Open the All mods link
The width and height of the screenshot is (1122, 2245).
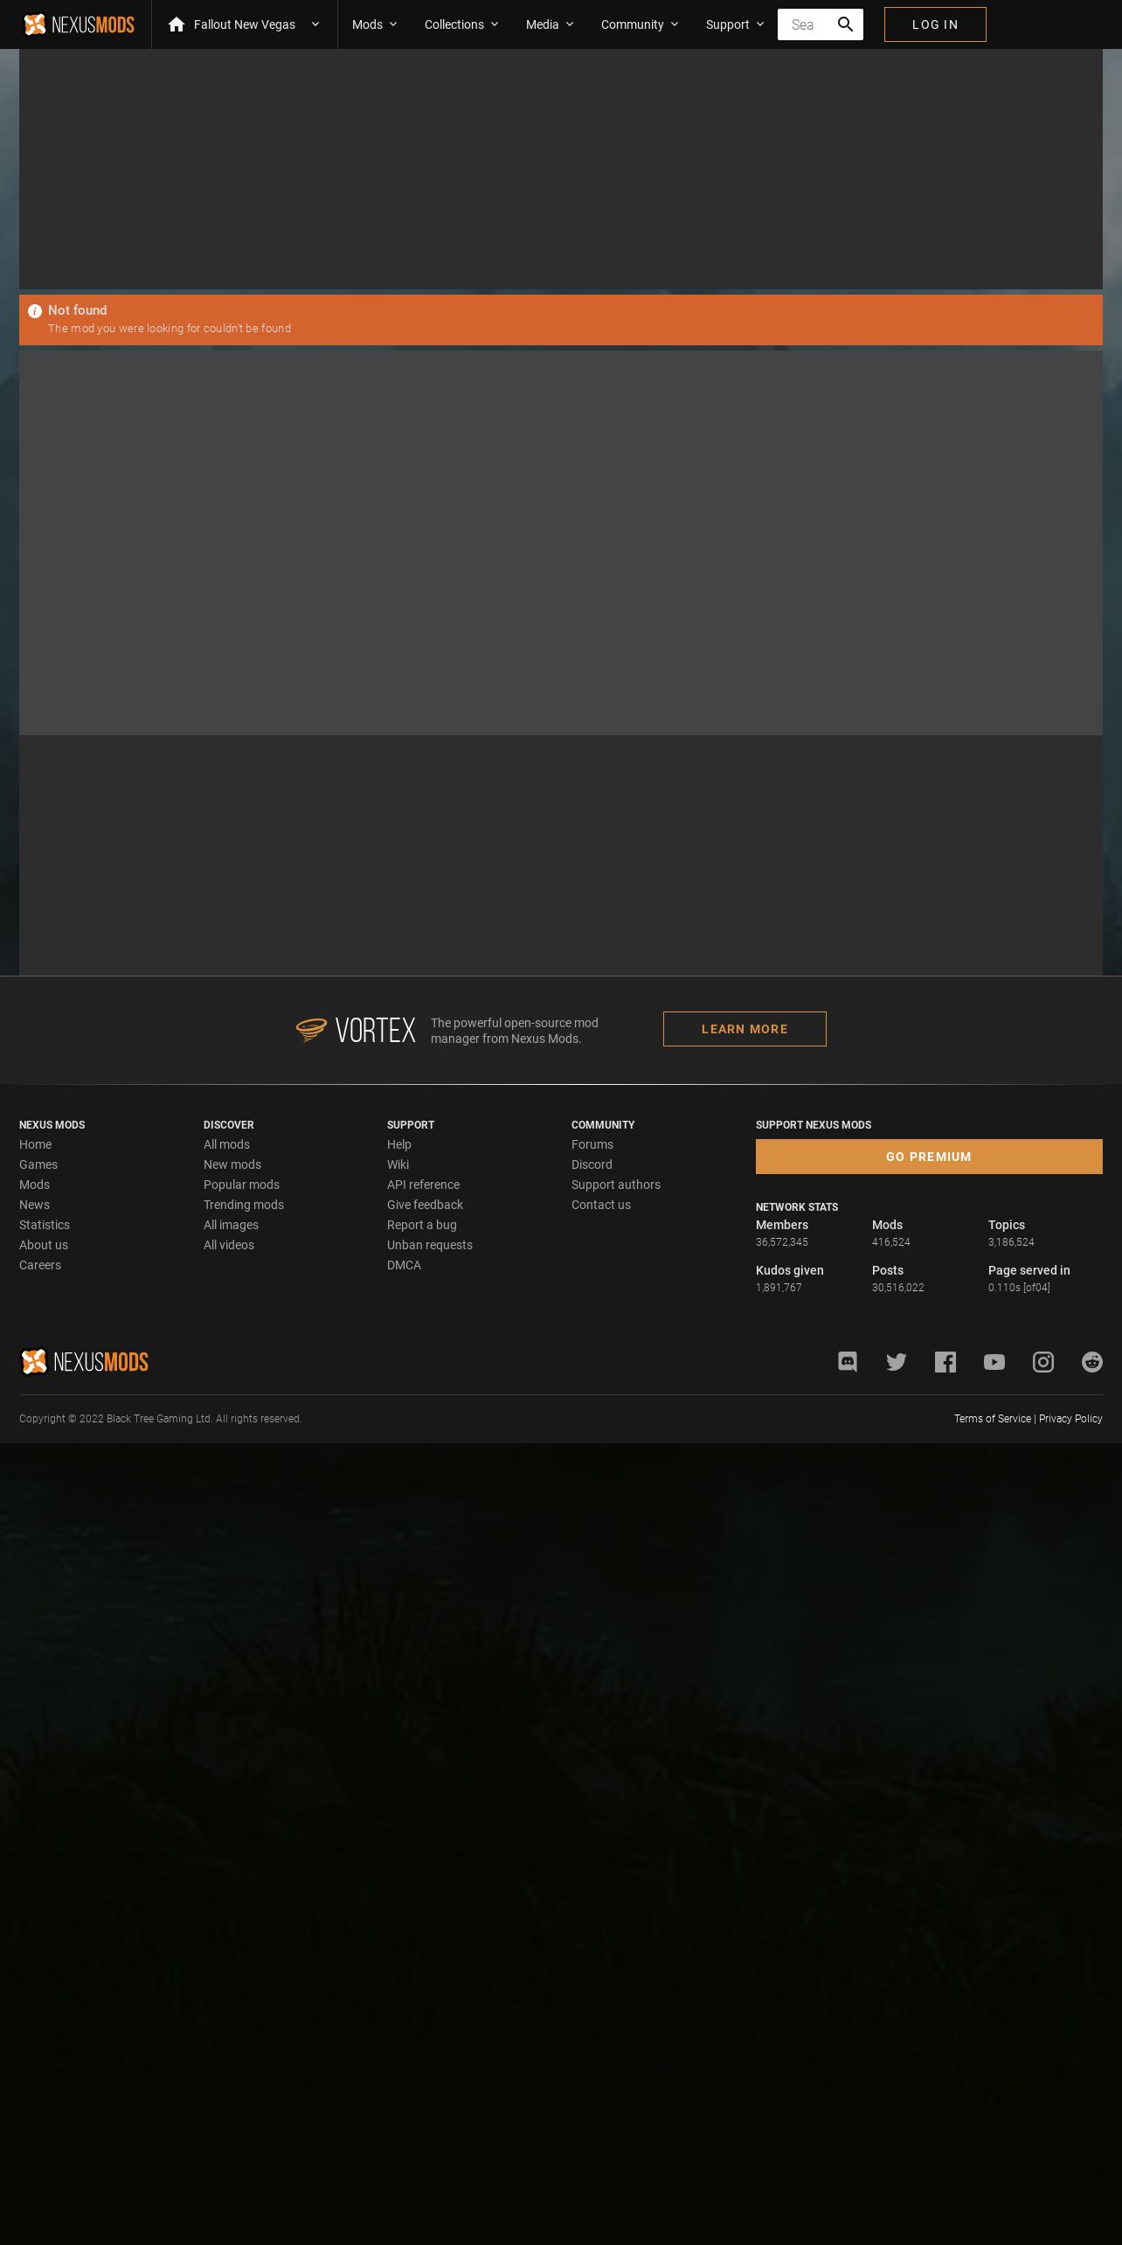coord(227,1144)
